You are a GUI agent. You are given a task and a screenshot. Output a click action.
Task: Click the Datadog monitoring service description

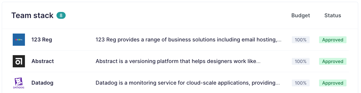coord(188,83)
